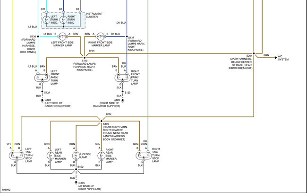Click the right front park/turn lamp symbol

122,78
